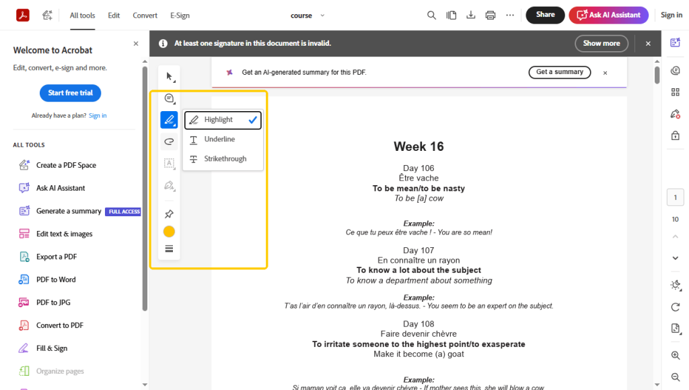This screenshot has width=689, height=390.
Task: Go to previous page with up chevron
Action: click(676, 236)
